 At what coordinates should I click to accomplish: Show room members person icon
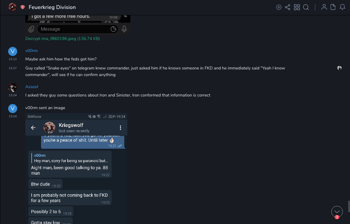pyautogui.click(x=324, y=7)
